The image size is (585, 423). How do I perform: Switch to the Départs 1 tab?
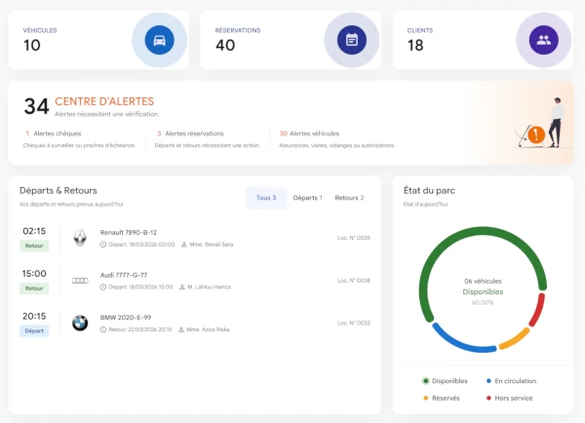pos(307,198)
